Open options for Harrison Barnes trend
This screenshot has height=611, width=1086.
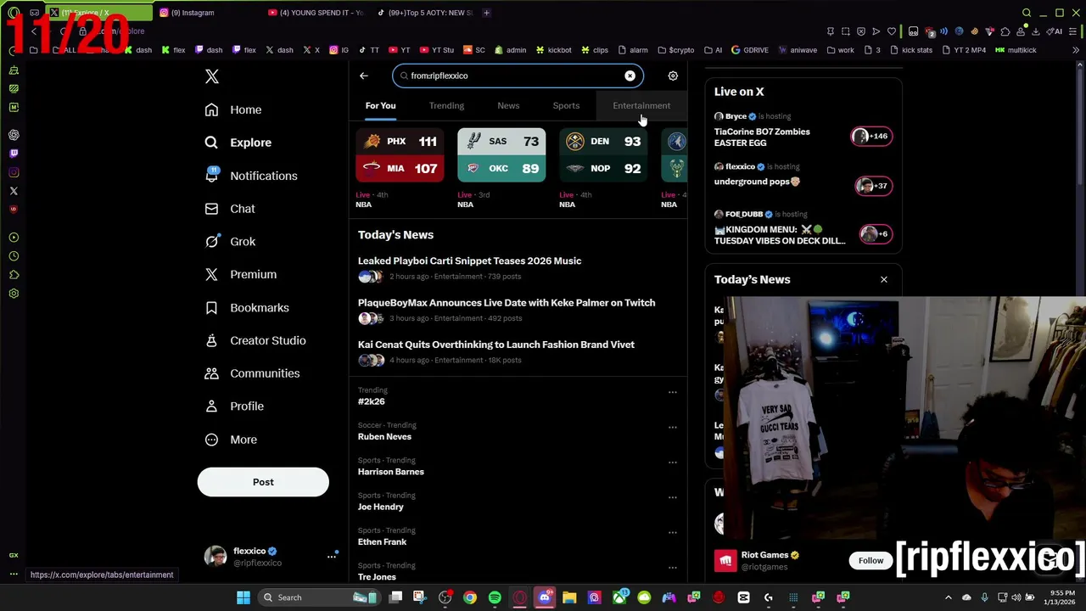672,462
